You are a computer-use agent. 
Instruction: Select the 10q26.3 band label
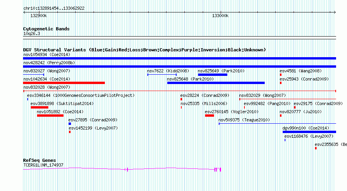[32, 33]
